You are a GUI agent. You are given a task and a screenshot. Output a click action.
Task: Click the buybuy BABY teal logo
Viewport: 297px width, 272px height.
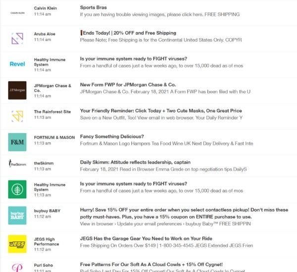(17, 216)
